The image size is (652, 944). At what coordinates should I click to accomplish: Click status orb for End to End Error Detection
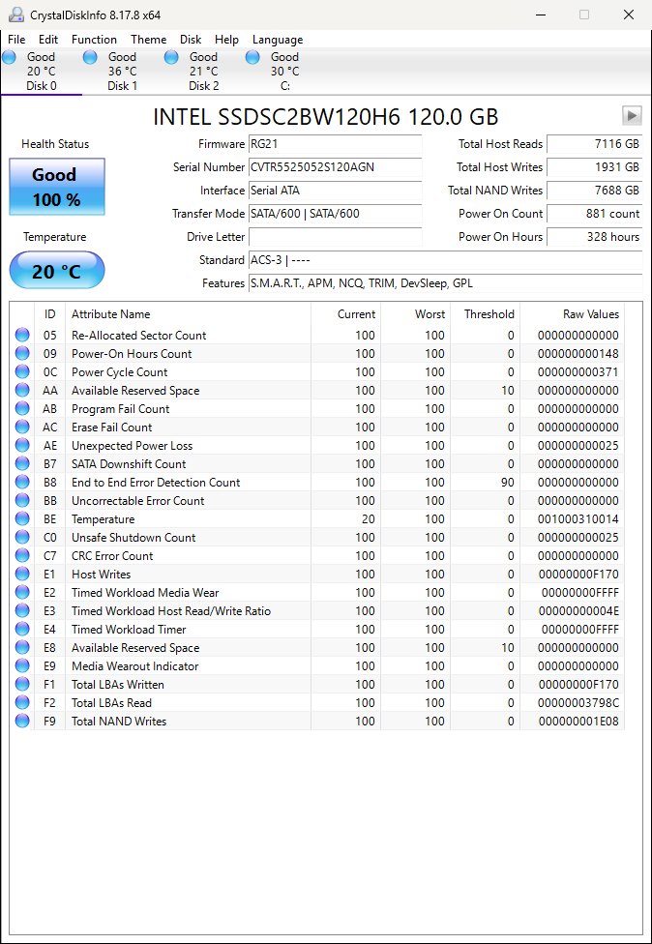pos(22,482)
